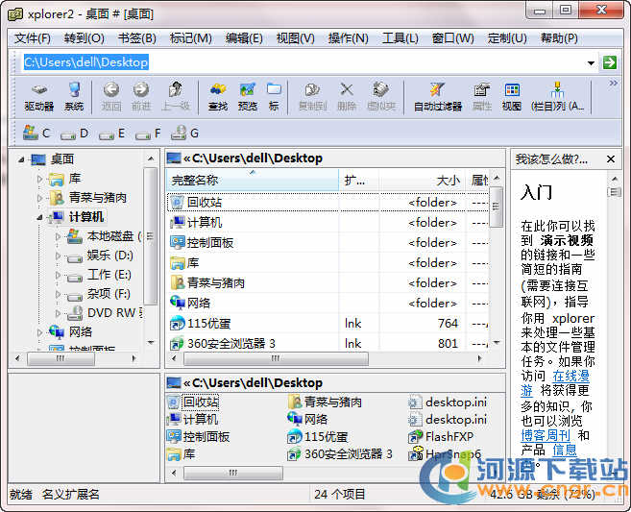Select 回收站 icon in the upper file list
The width and height of the screenshot is (631, 512).
pyautogui.click(x=177, y=202)
